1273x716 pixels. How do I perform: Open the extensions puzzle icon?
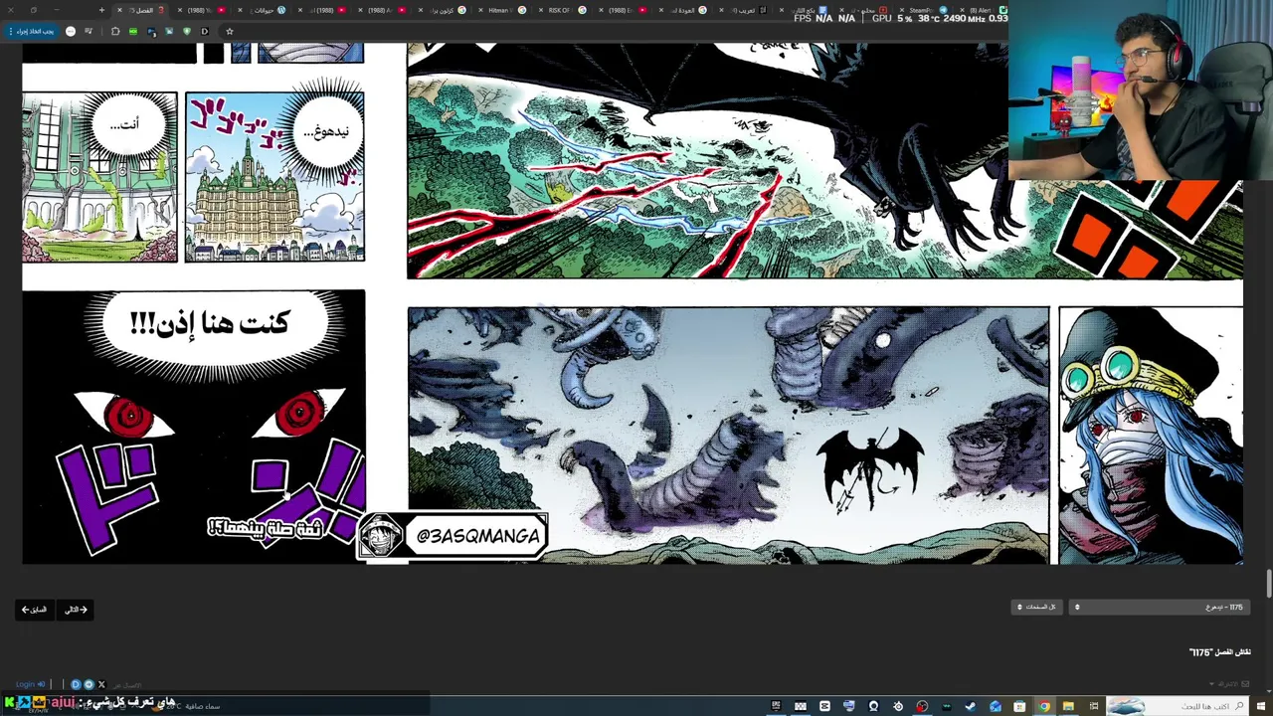pyautogui.click(x=115, y=31)
